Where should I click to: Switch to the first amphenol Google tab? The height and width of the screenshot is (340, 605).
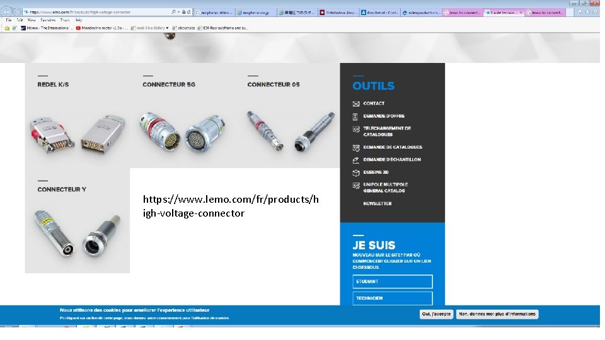coord(214,13)
